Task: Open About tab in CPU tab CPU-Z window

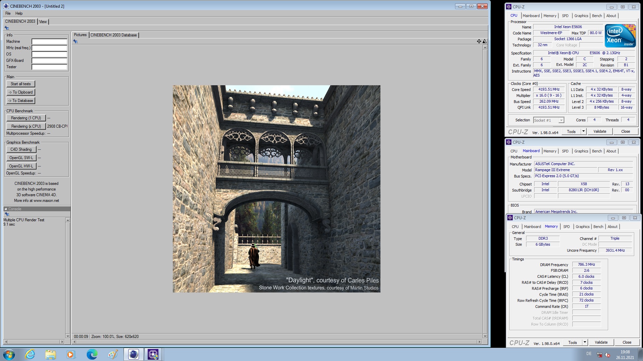Action: 611,16
